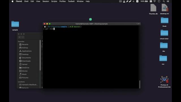Open the Shell menu
Screen dimensions: 181x102
point(26,1)
